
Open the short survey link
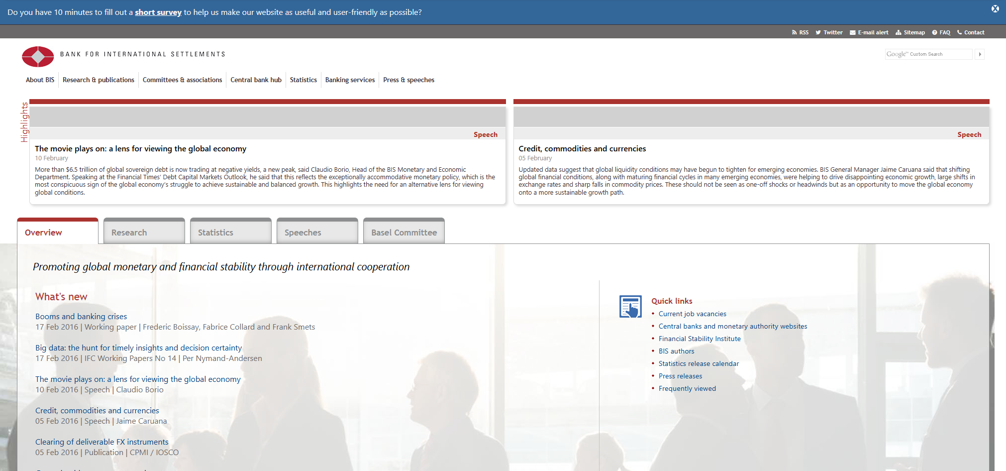[158, 12]
